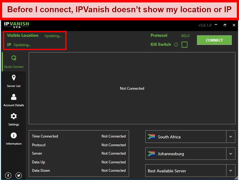Click the IPVanish VPN logo

point(17,25)
